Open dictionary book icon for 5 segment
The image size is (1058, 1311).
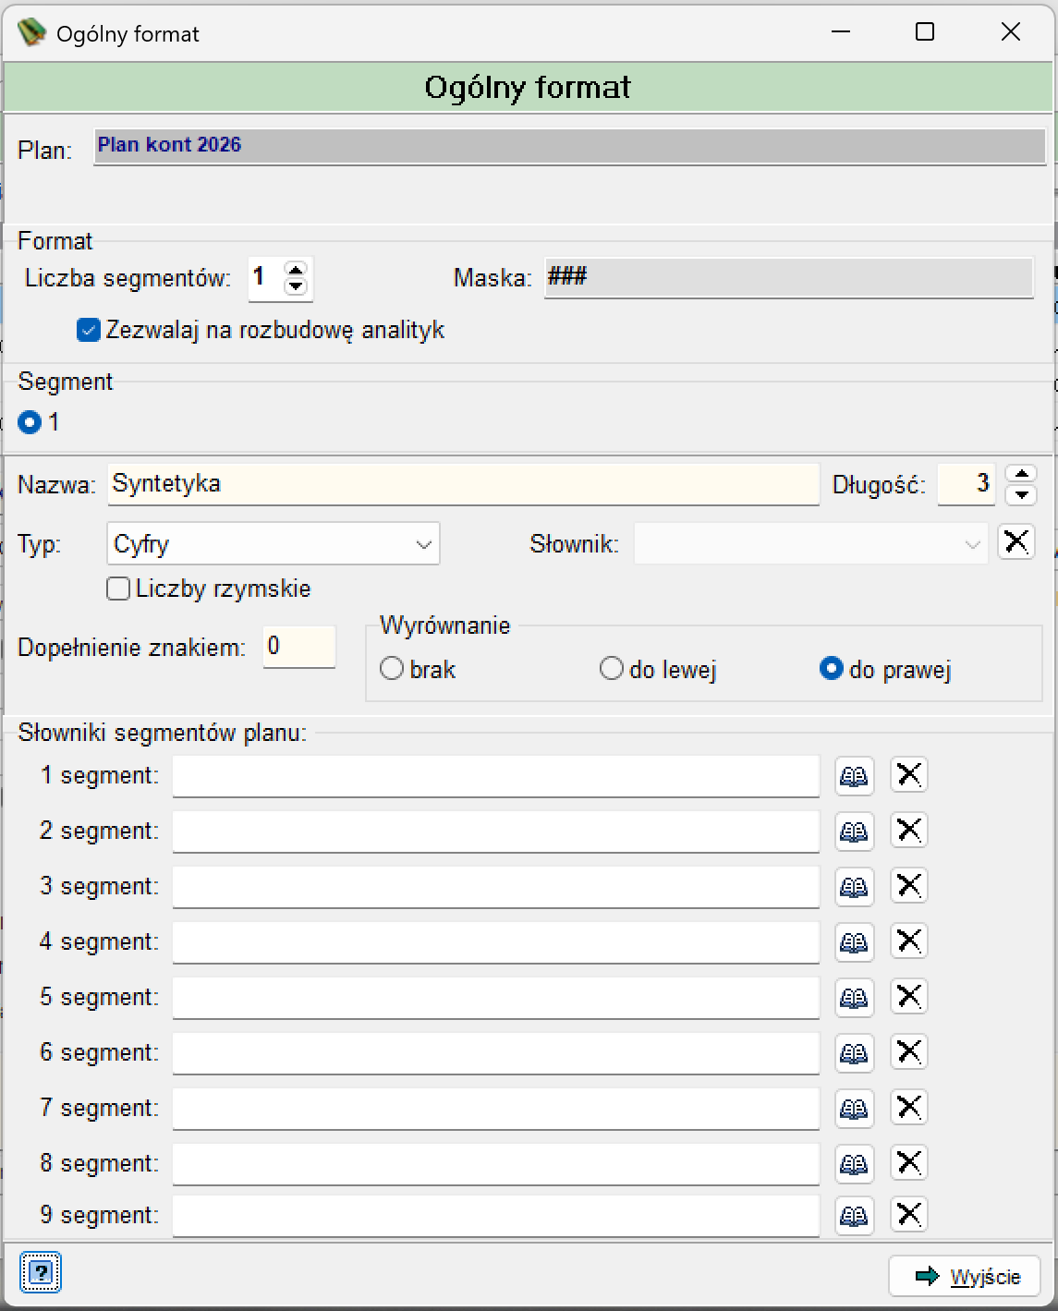pyautogui.click(x=854, y=997)
